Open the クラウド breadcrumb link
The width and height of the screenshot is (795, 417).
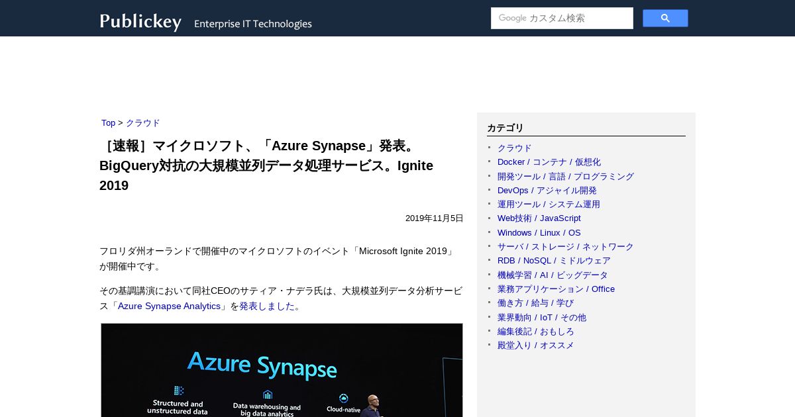click(x=143, y=123)
